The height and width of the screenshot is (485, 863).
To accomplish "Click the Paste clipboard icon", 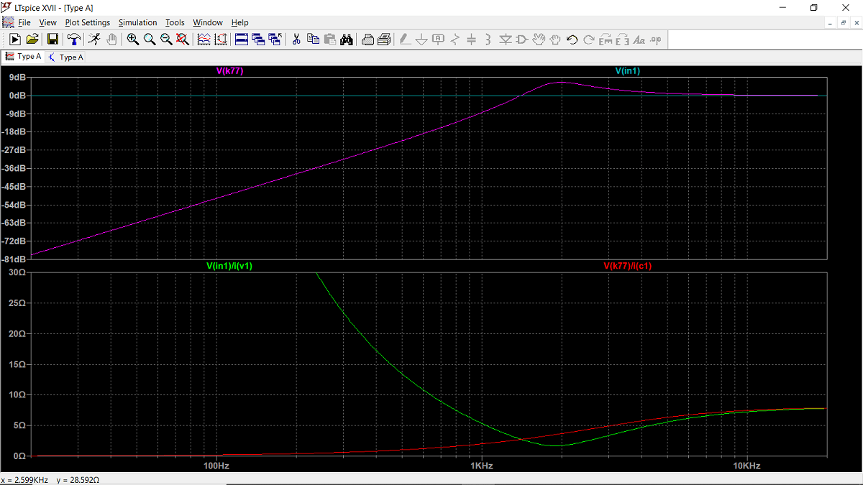I will [x=329, y=40].
